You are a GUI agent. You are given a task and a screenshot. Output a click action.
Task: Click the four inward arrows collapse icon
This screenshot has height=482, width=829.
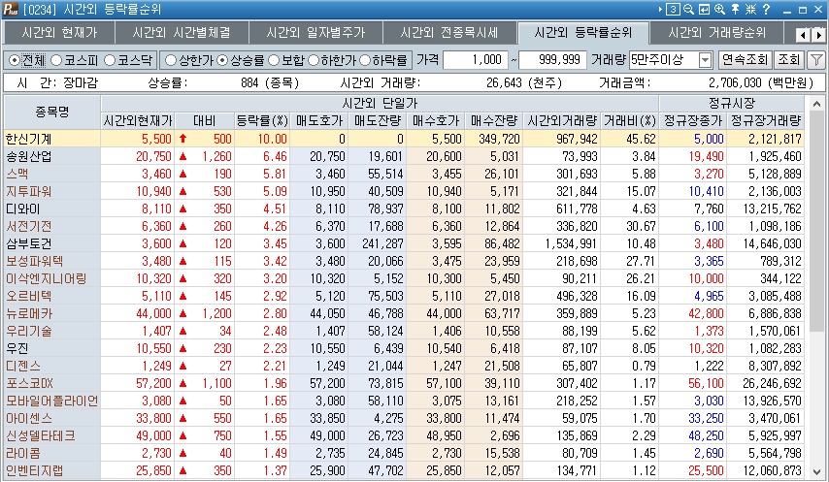pyautogui.click(x=750, y=9)
